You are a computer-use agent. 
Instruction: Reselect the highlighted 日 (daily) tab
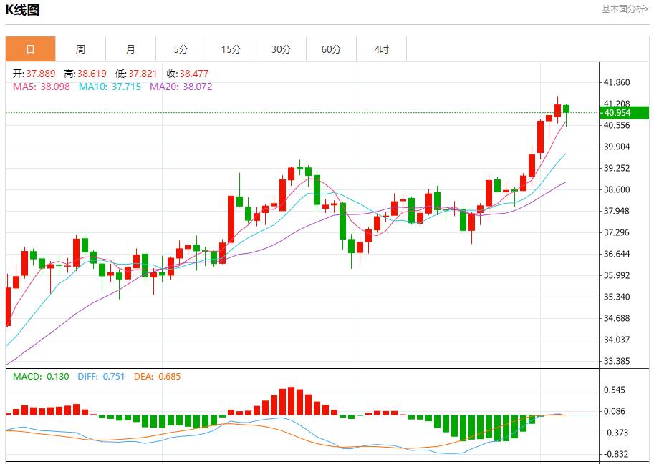pyautogui.click(x=31, y=49)
